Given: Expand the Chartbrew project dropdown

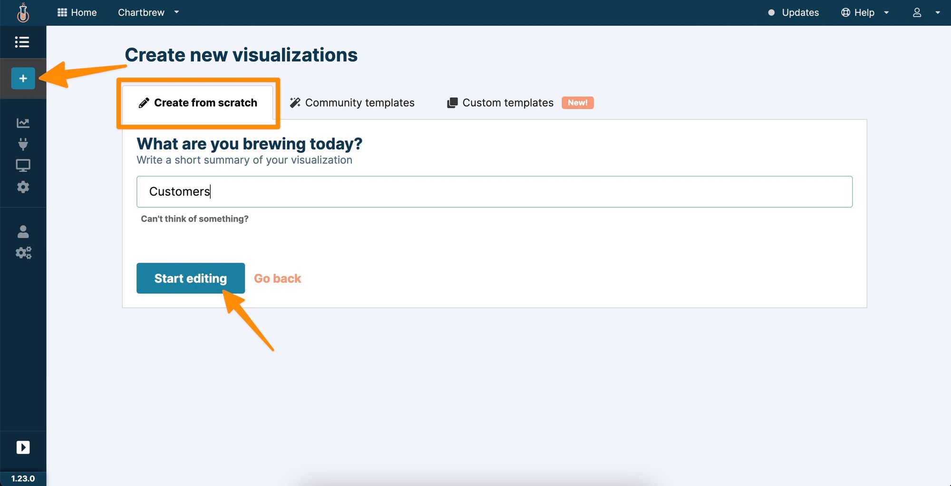Looking at the screenshot, I should pos(148,13).
